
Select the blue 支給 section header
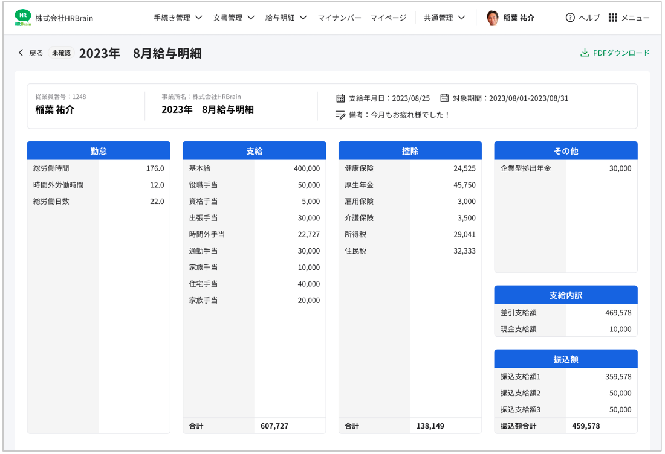254,151
